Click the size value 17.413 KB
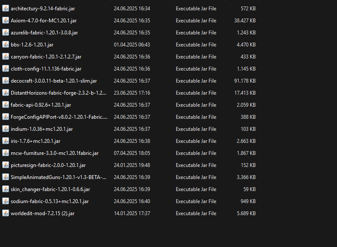 pos(245,93)
